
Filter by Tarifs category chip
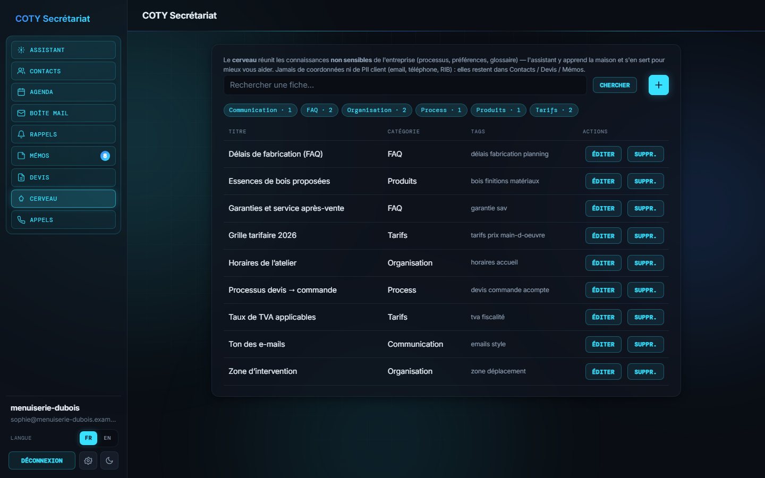click(554, 110)
